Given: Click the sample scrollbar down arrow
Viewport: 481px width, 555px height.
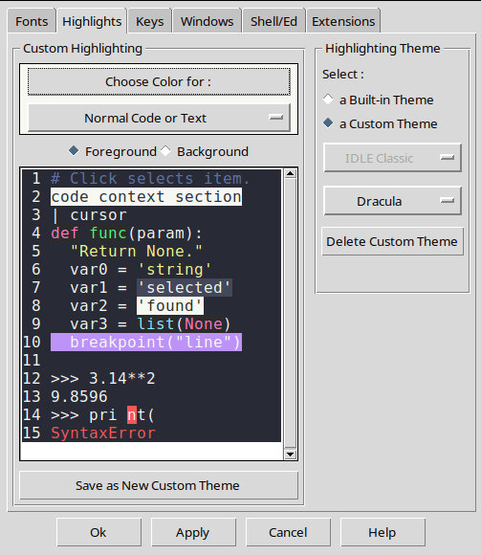Looking at the screenshot, I should pos(291,455).
